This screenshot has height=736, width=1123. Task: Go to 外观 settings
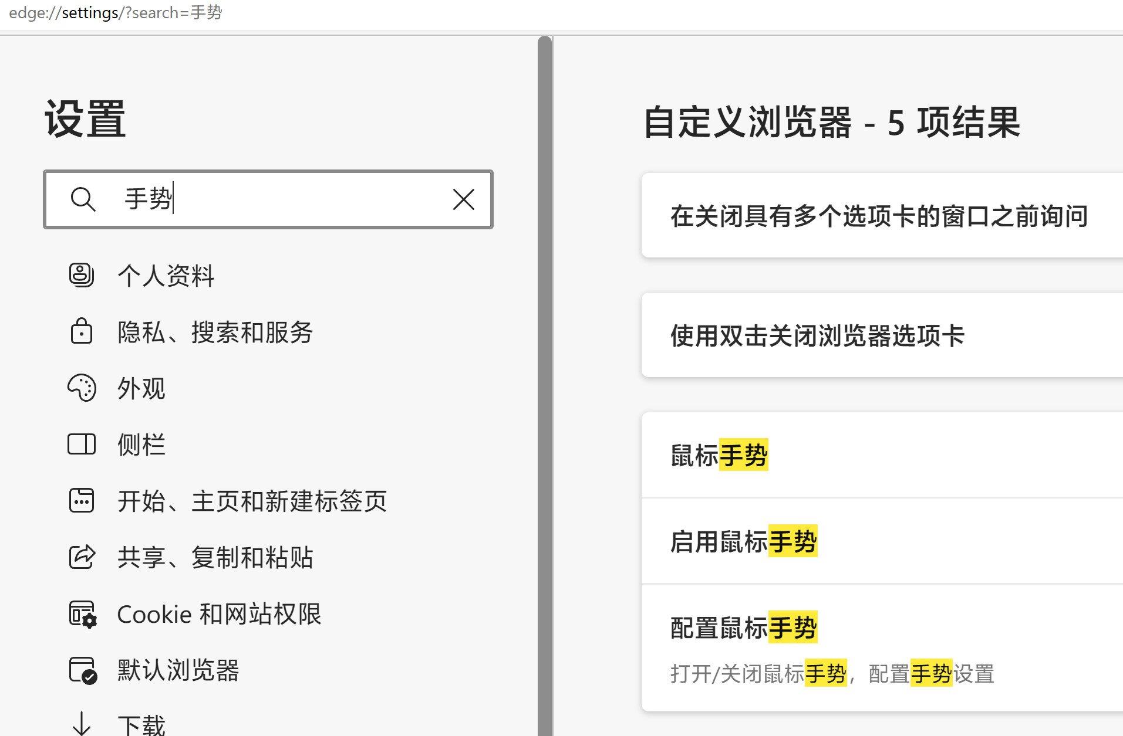141,388
